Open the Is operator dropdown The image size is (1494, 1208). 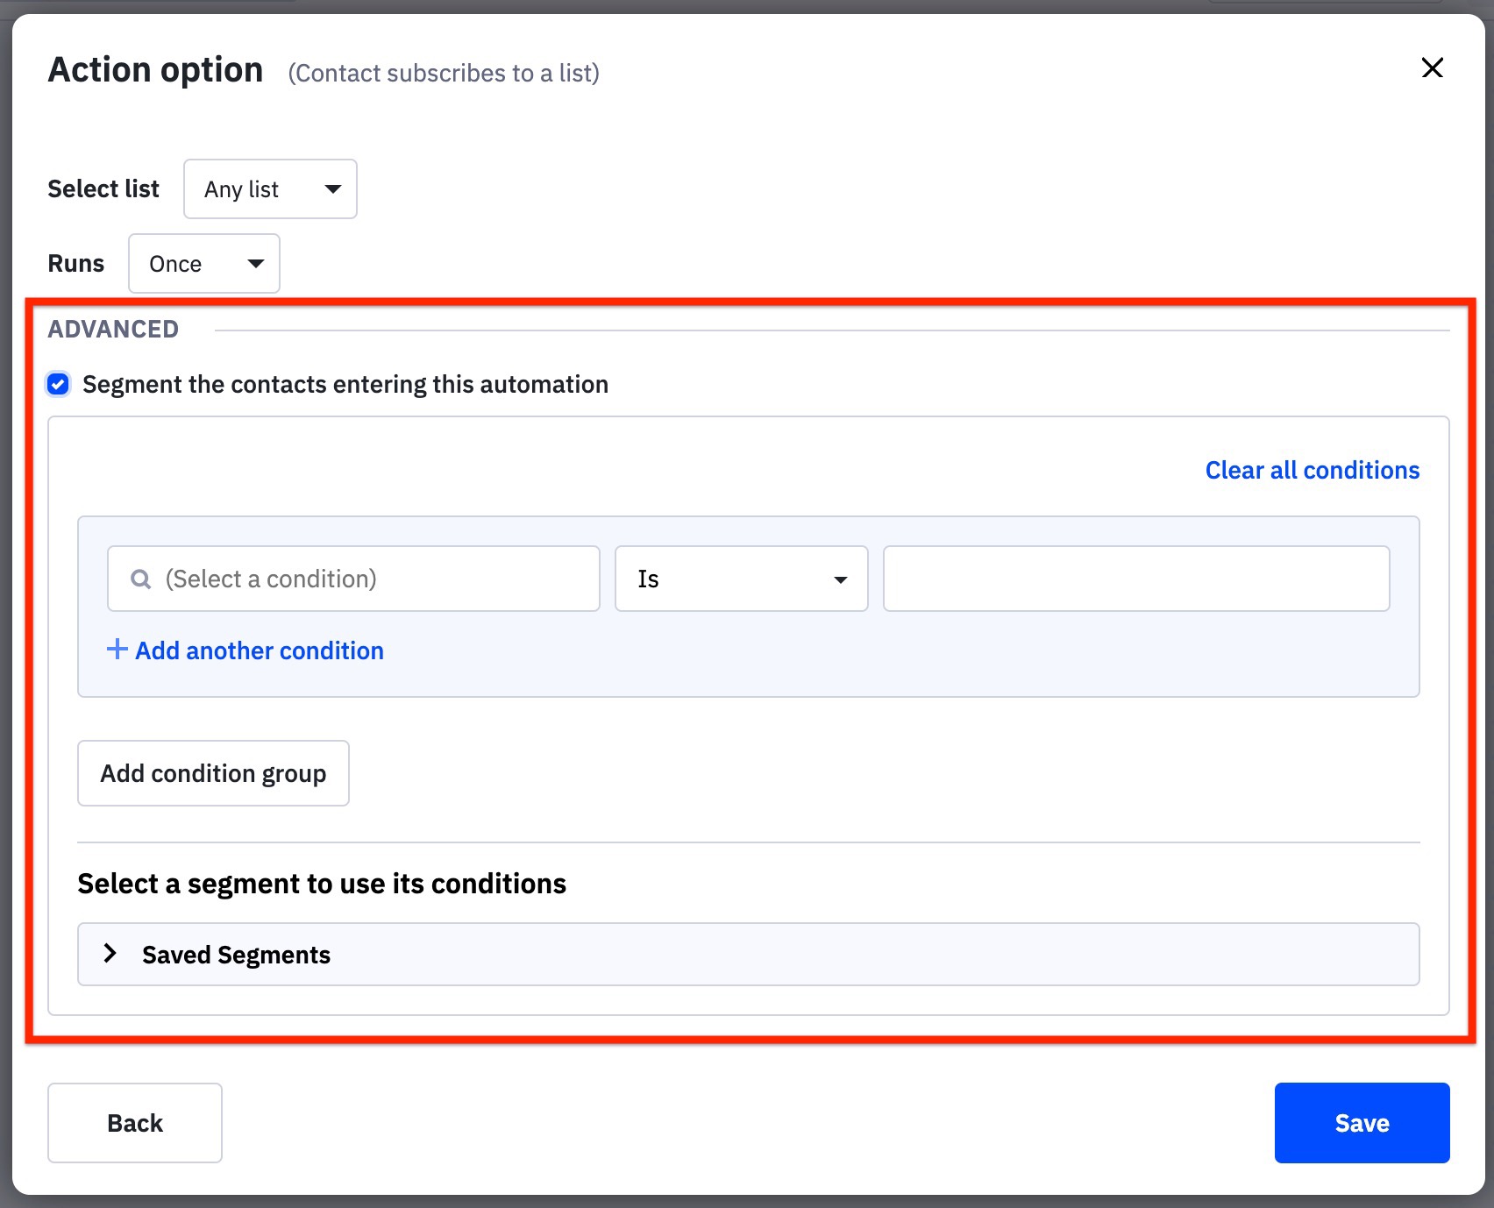740,579
